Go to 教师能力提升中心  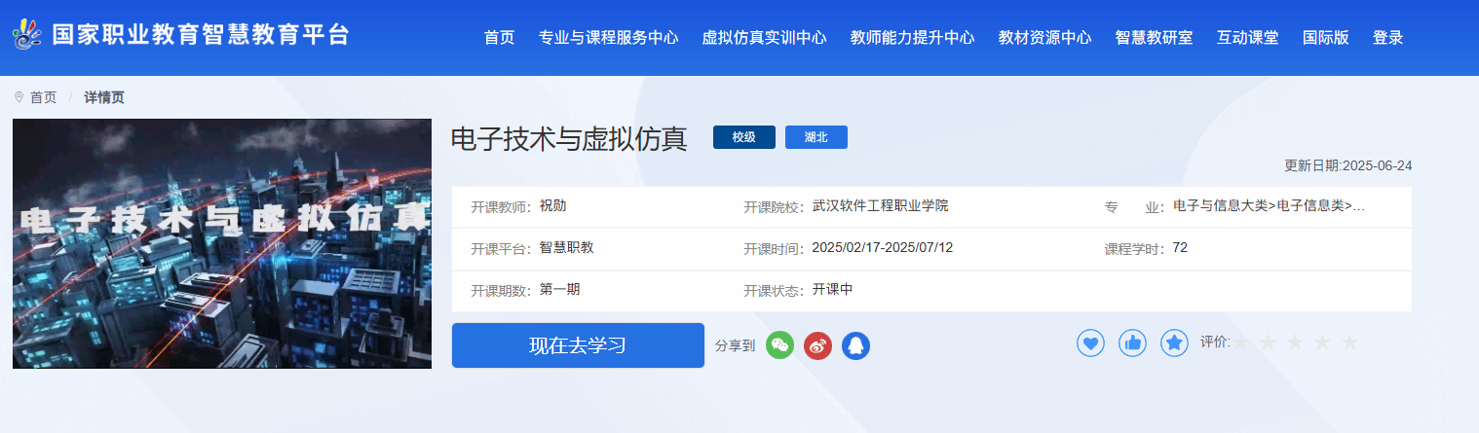[912, 38]
